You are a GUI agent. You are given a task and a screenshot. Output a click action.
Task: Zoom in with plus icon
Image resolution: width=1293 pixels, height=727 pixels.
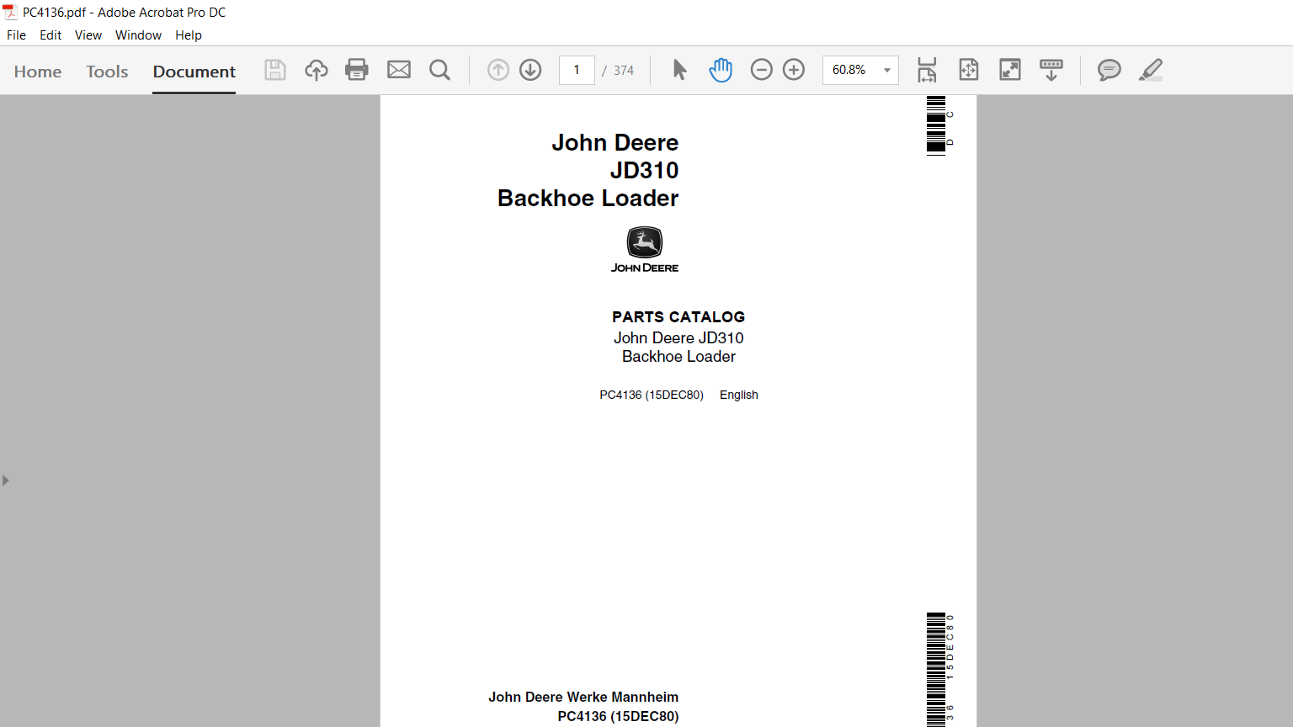click(x=794, y=70)
